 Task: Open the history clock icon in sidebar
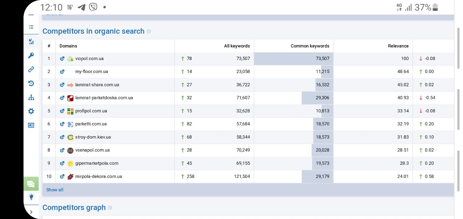pyautogui.click(x=31, y=83)
